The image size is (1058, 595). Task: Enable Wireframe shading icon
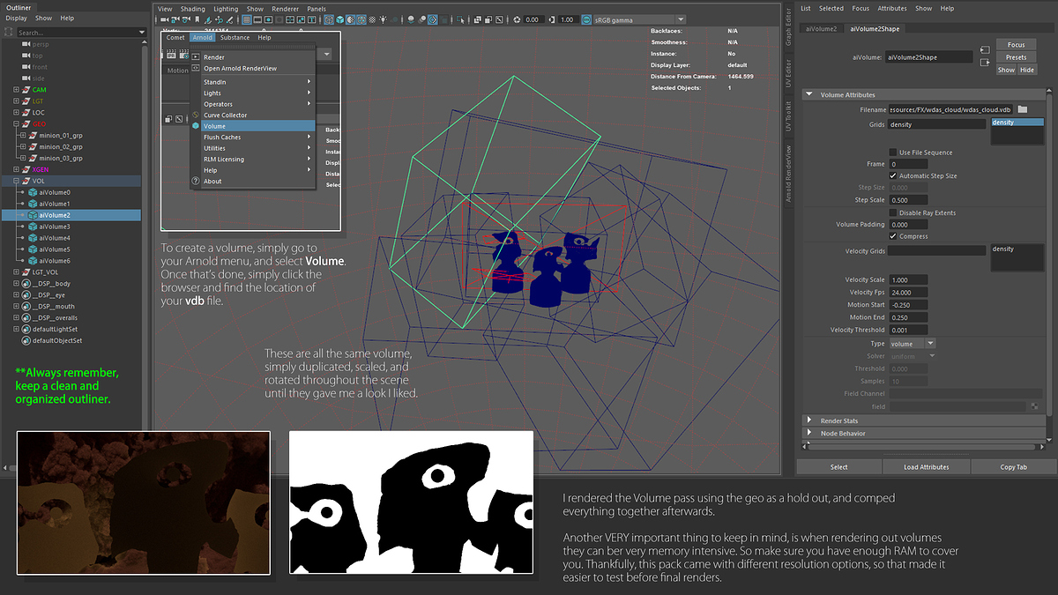coord(329,19)
